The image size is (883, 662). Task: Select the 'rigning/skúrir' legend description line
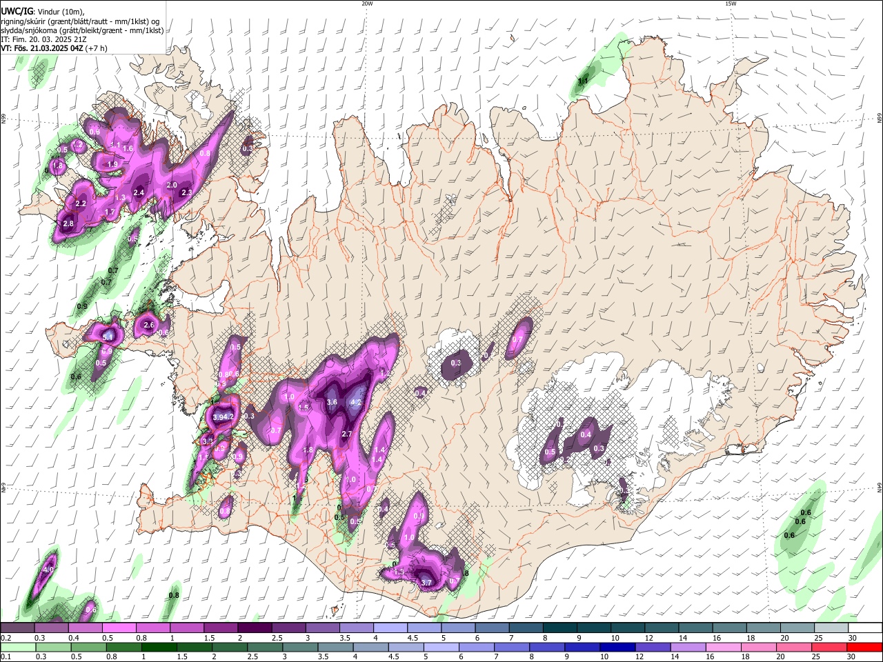pyautogui.click(x=79, y=21)
